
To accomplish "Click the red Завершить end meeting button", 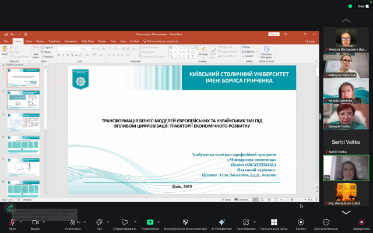I will pyautogui.click(x=361, y=223).
